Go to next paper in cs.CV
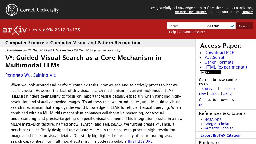 point(230,89)
